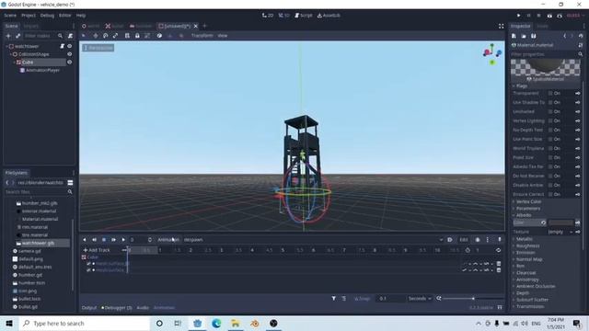Open the Editor menu
This screenshot has height=331, width=589.
pyautogui.click(x=65, y=16)
